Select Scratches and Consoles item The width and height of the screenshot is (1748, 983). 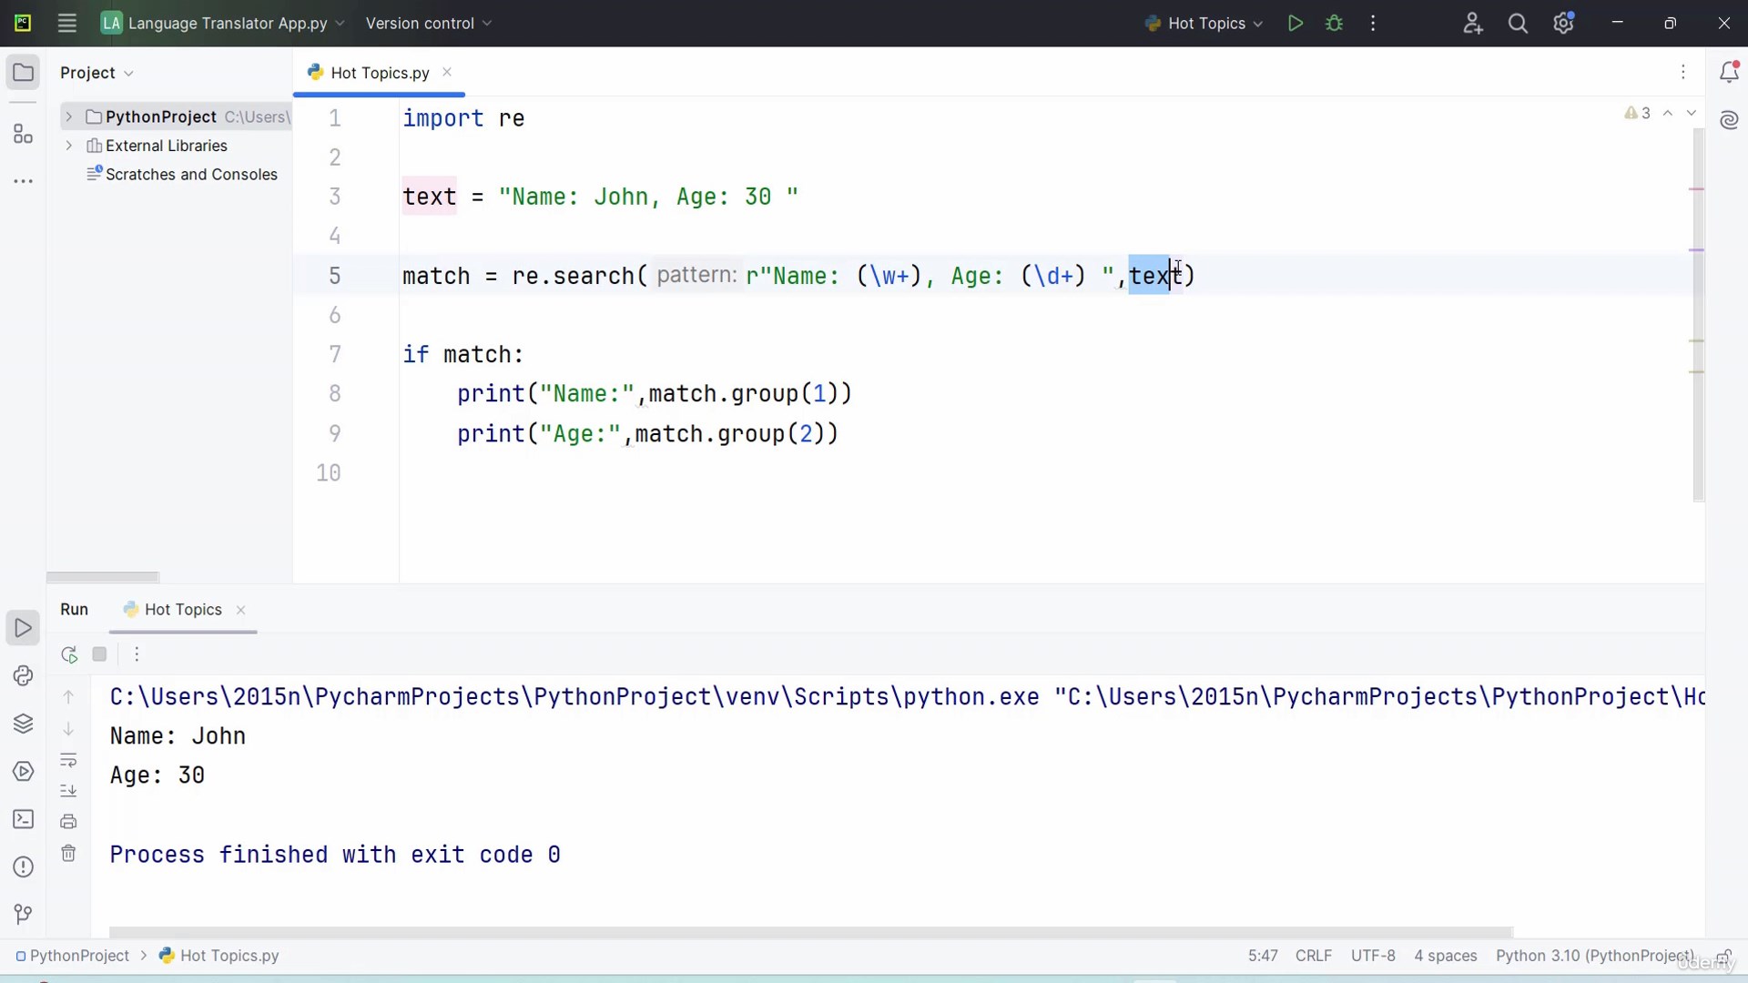(x=191, y=175)
